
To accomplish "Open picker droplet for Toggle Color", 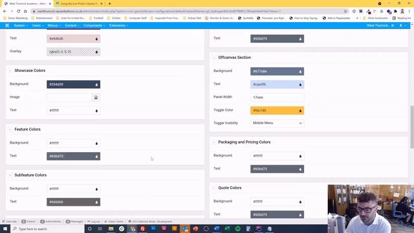I will pyautogui.click(x=300, y=111).
